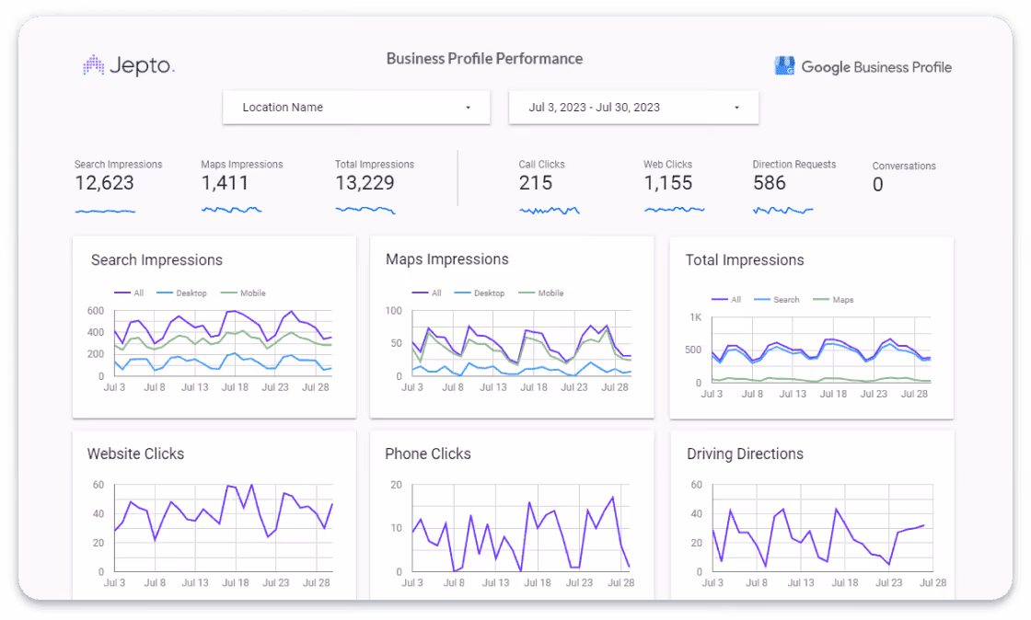Image resolution: width=1031 pixels, height=620 pixels.
Task: Click the Call Clicks scorecard label
Action: click(542, 164)
